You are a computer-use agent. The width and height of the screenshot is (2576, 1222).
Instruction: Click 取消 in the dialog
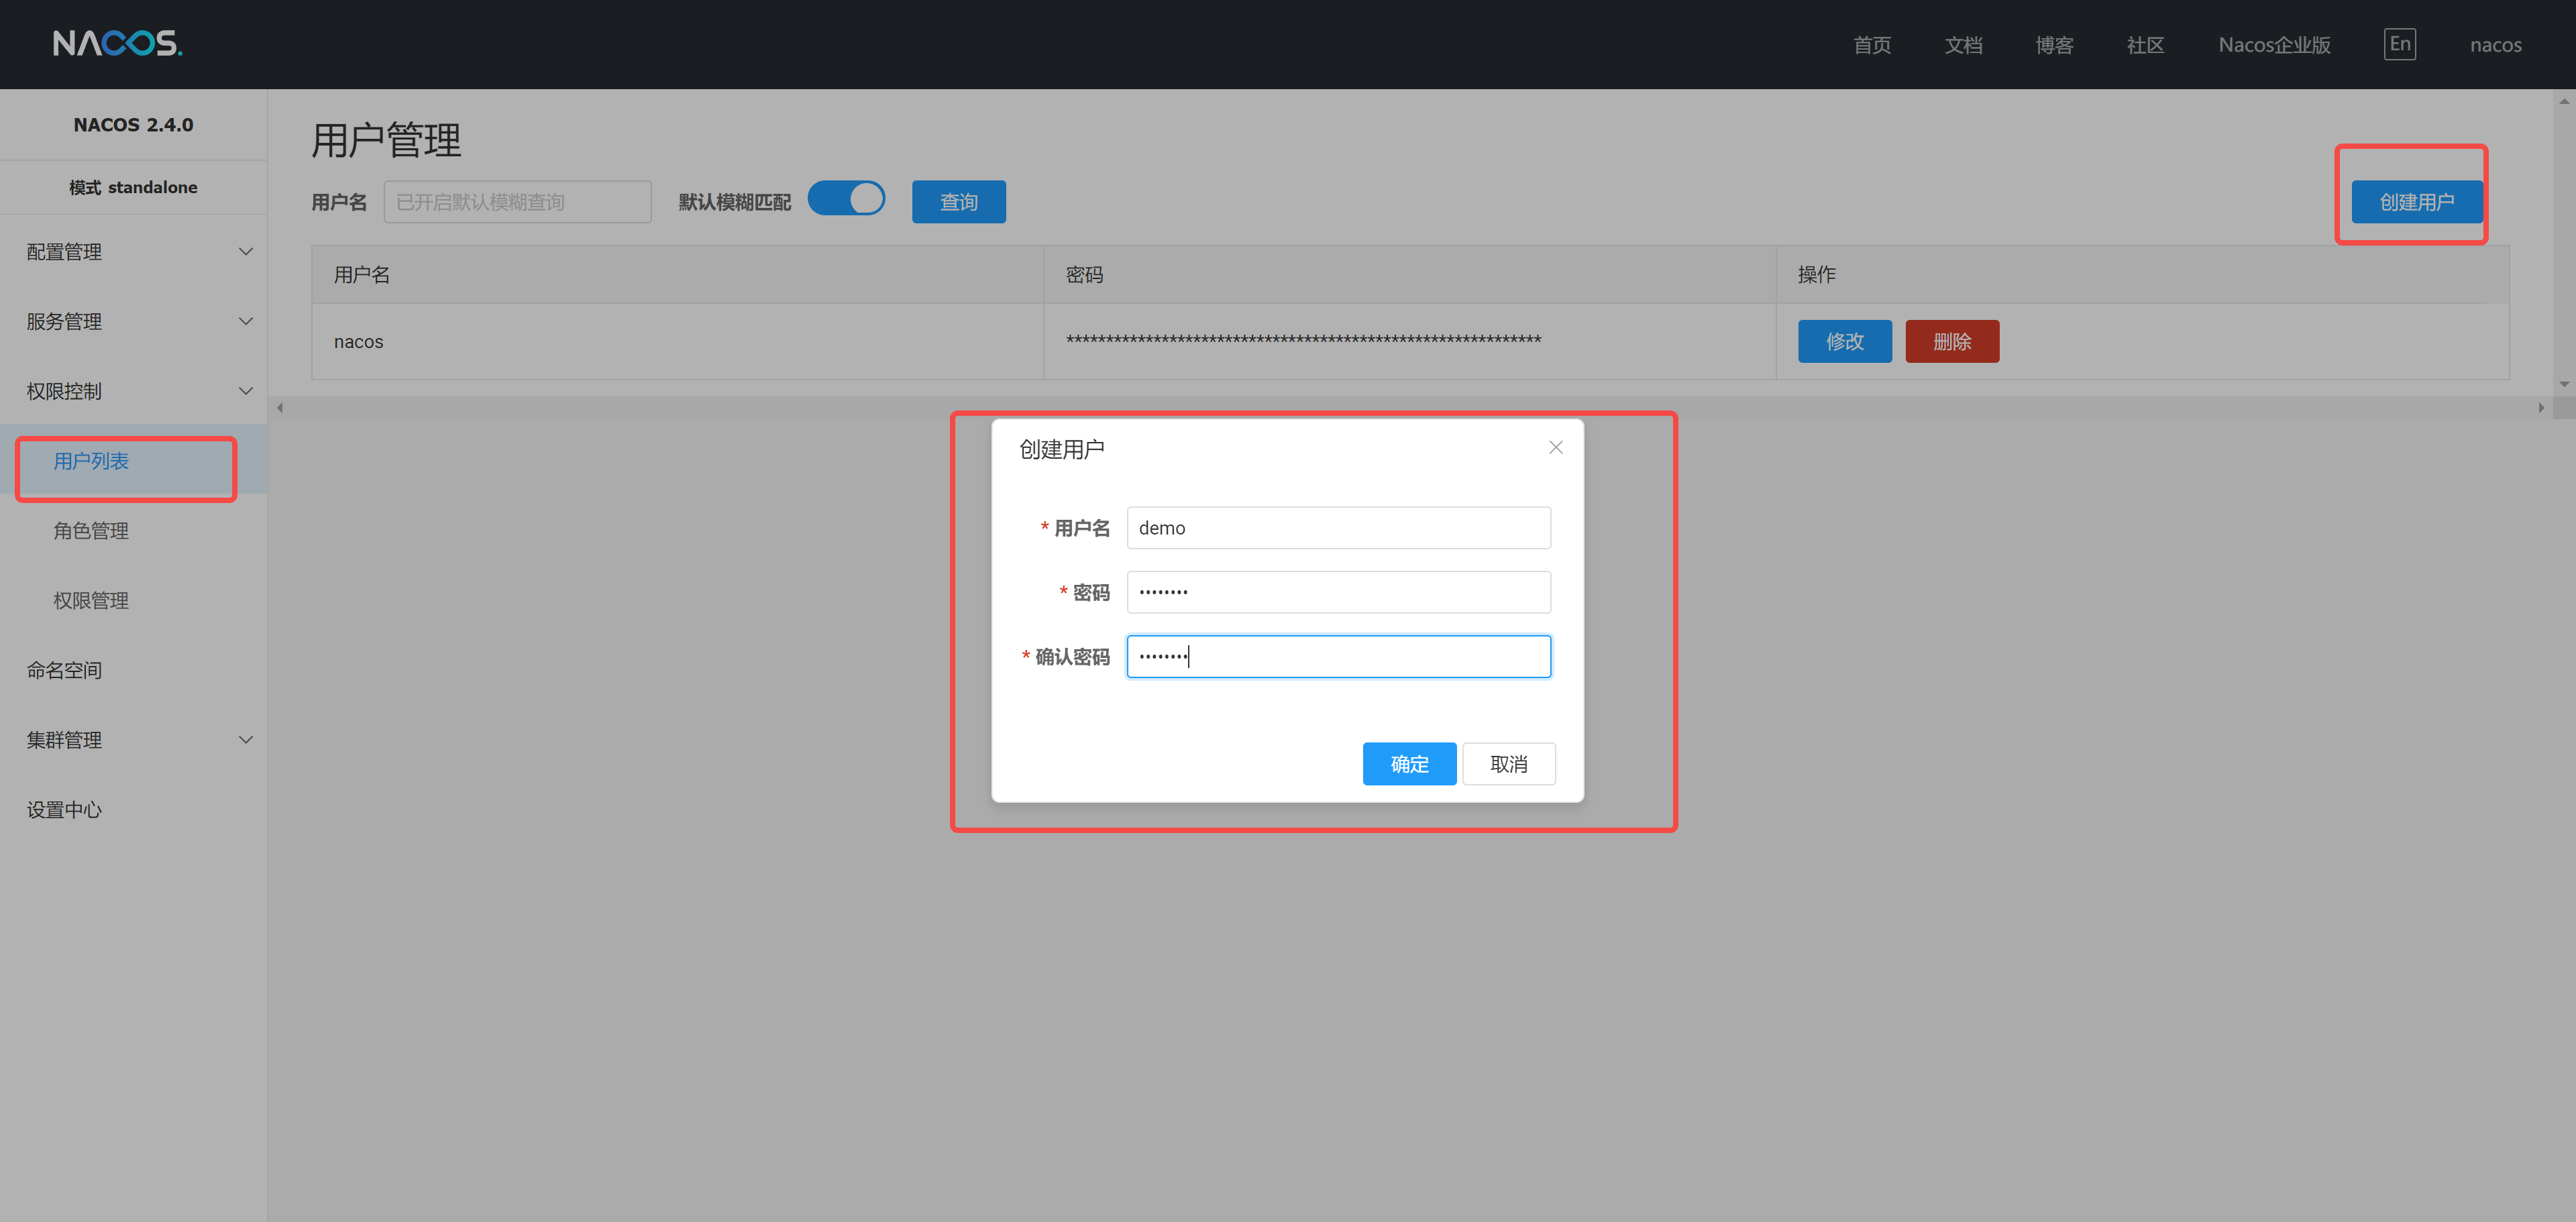(x=1507, y=764)
